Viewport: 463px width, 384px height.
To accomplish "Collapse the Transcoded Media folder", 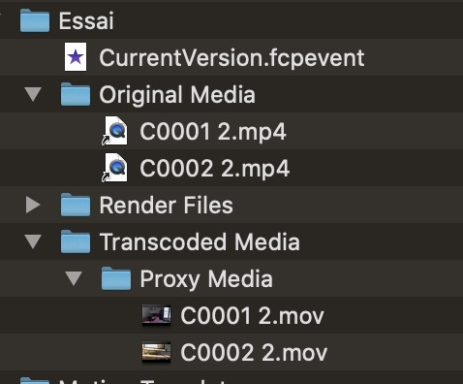I will tap(33, 241).
